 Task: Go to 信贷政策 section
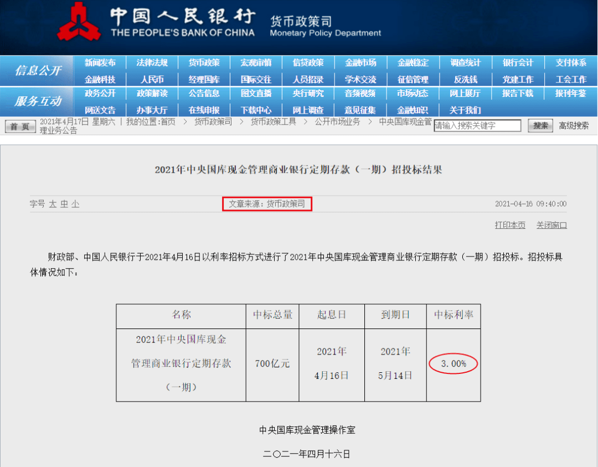[x=308, y=63]
